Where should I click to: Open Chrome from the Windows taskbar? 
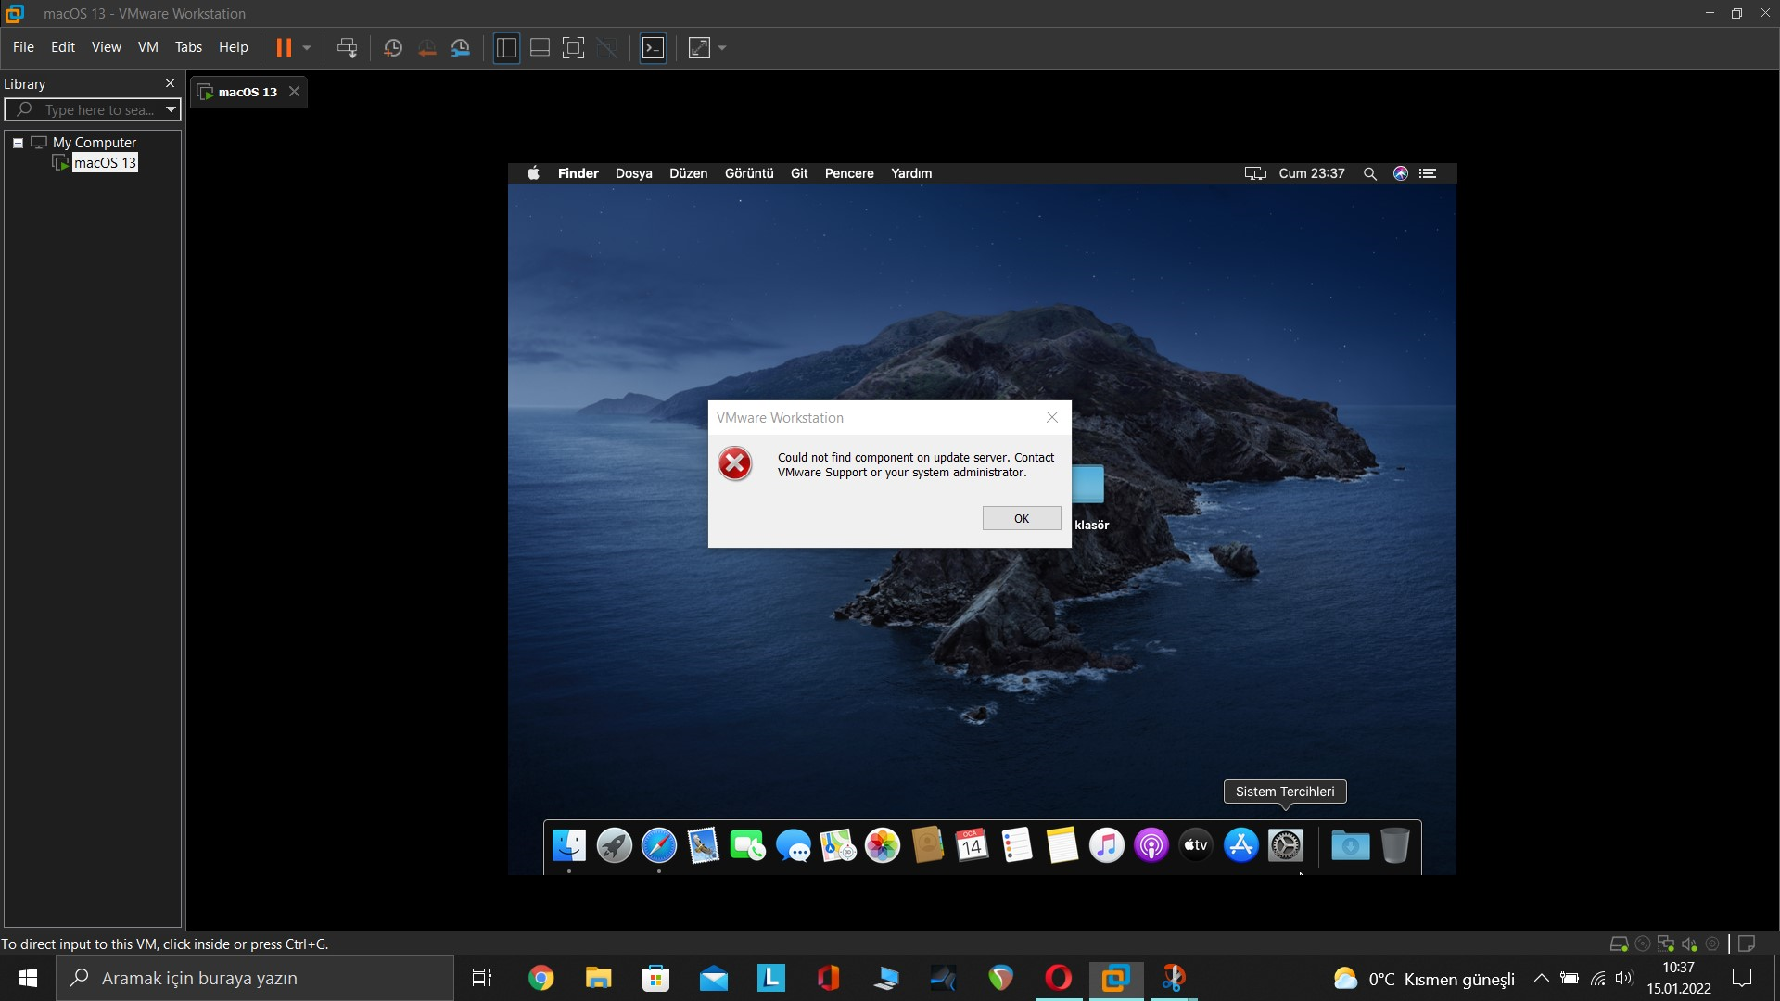tap(540, 978)
